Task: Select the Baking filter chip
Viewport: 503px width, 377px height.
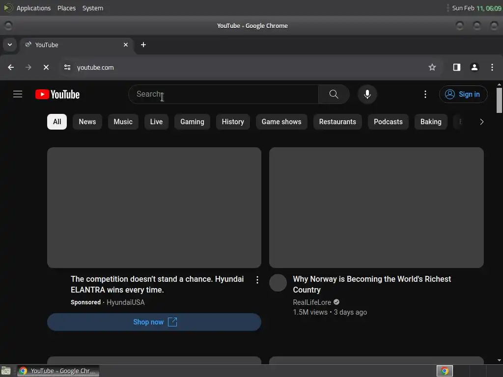Action: point(431,122)
